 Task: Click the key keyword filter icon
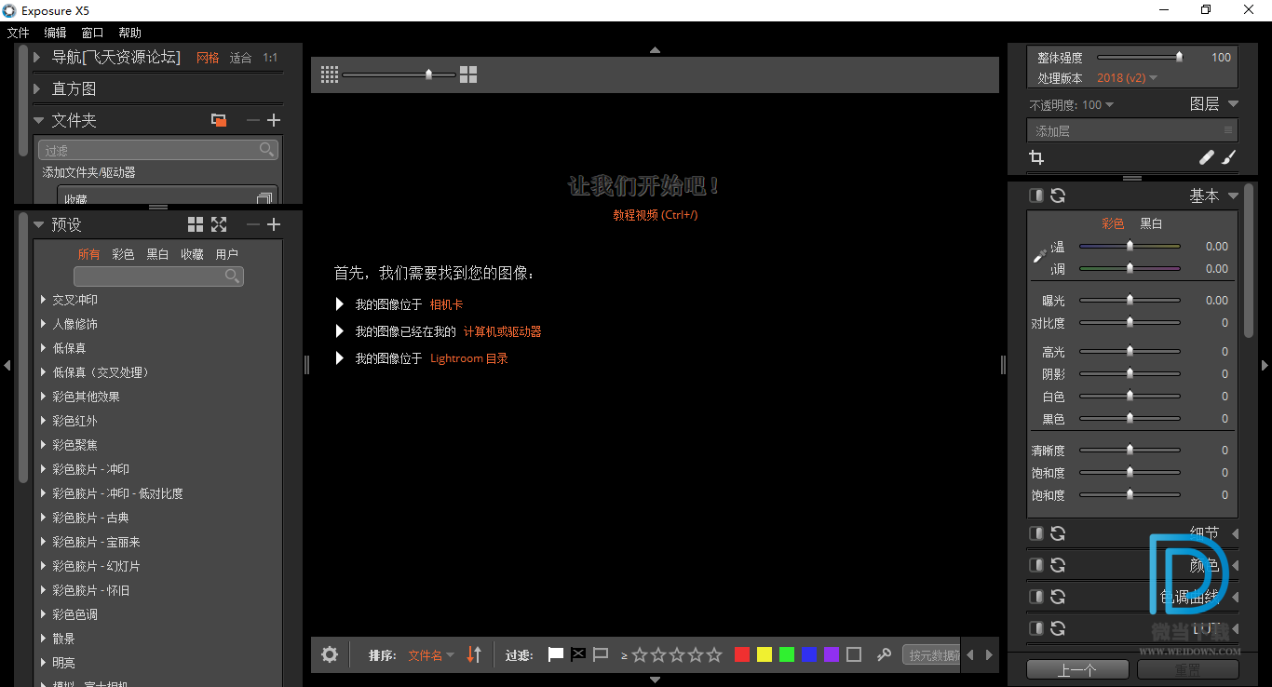point(885,654)
